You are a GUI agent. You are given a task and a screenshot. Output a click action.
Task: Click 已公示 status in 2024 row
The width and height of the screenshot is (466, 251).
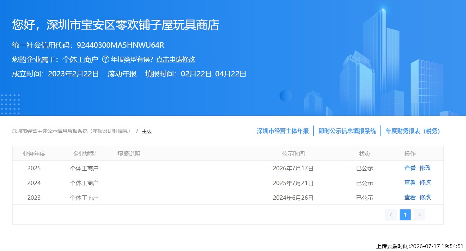coord(365,183)
